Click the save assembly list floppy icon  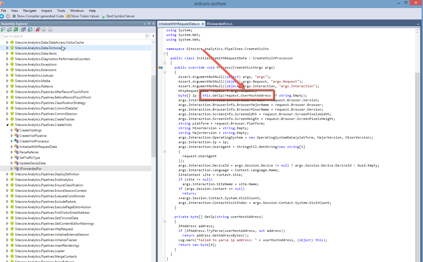point(30,29)
